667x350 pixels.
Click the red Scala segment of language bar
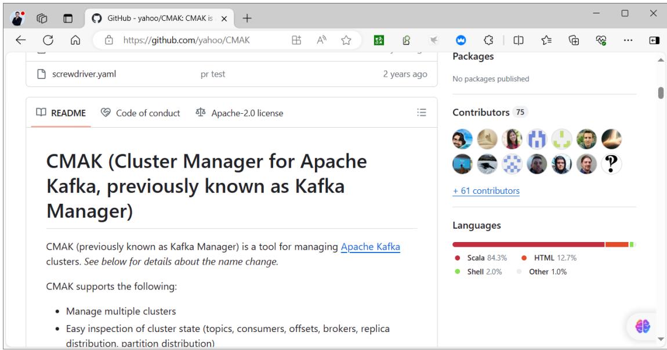pos(528,244)
